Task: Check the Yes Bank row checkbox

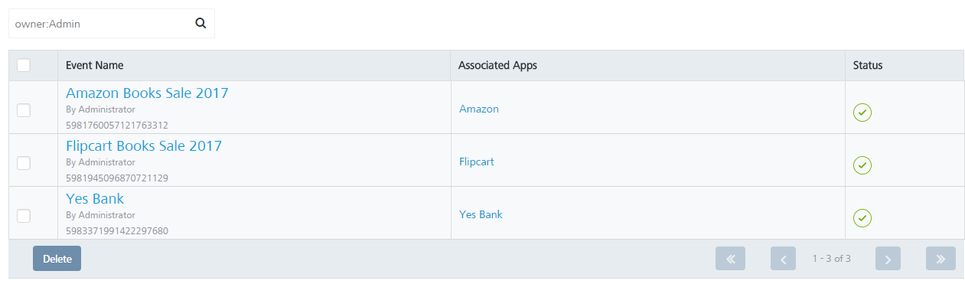Action: (24, 216)
